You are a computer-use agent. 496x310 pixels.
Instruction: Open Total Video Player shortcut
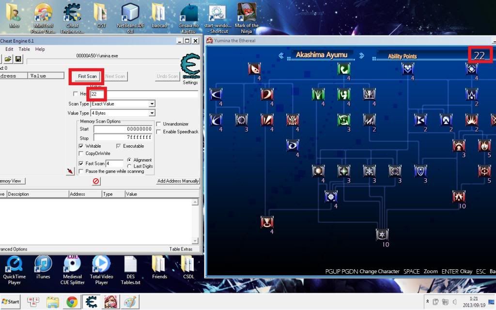(101, 270)
